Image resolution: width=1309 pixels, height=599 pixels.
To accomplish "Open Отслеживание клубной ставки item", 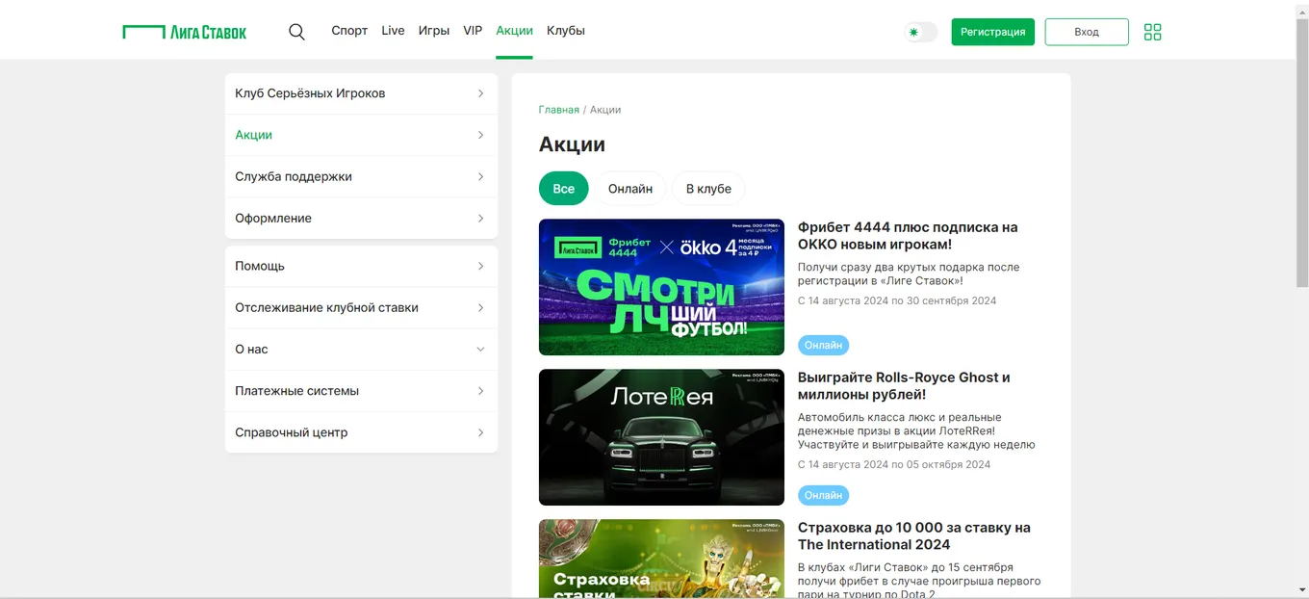I will [x=361, y=308].
